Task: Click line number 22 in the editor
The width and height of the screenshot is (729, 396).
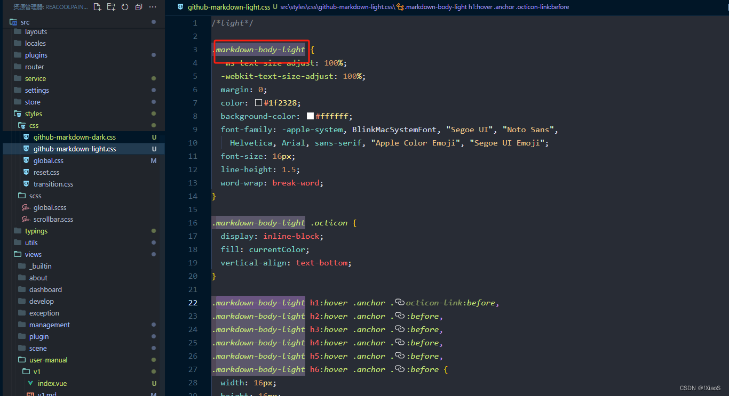Action: tap(193, 302)
